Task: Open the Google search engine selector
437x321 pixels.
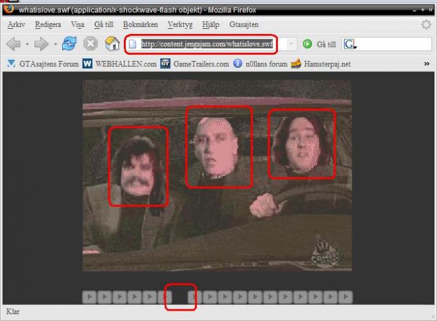Action: (x=350, y=44)
